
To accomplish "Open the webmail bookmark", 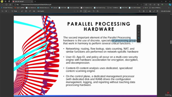I will pyautogui.click(x=54, y=8).
